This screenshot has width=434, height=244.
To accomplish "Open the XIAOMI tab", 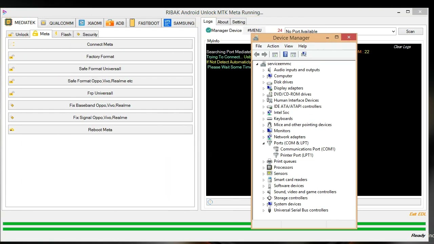I will pyautogui.click(x=90, y=23).
